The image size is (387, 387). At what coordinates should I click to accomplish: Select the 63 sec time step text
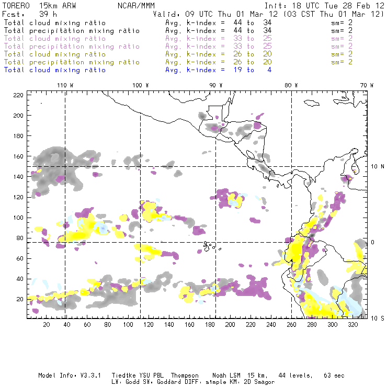point(334,375)
